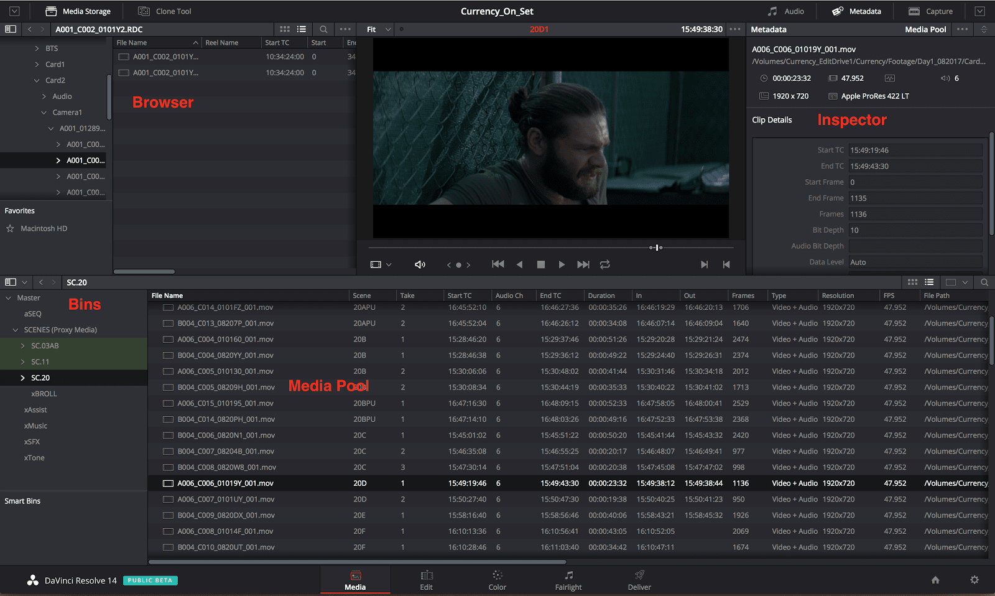Enable live media preview icon near Browser path
The width and height of the screenshot is (995, 596).
pyautogui.click(x=403, y=29)
